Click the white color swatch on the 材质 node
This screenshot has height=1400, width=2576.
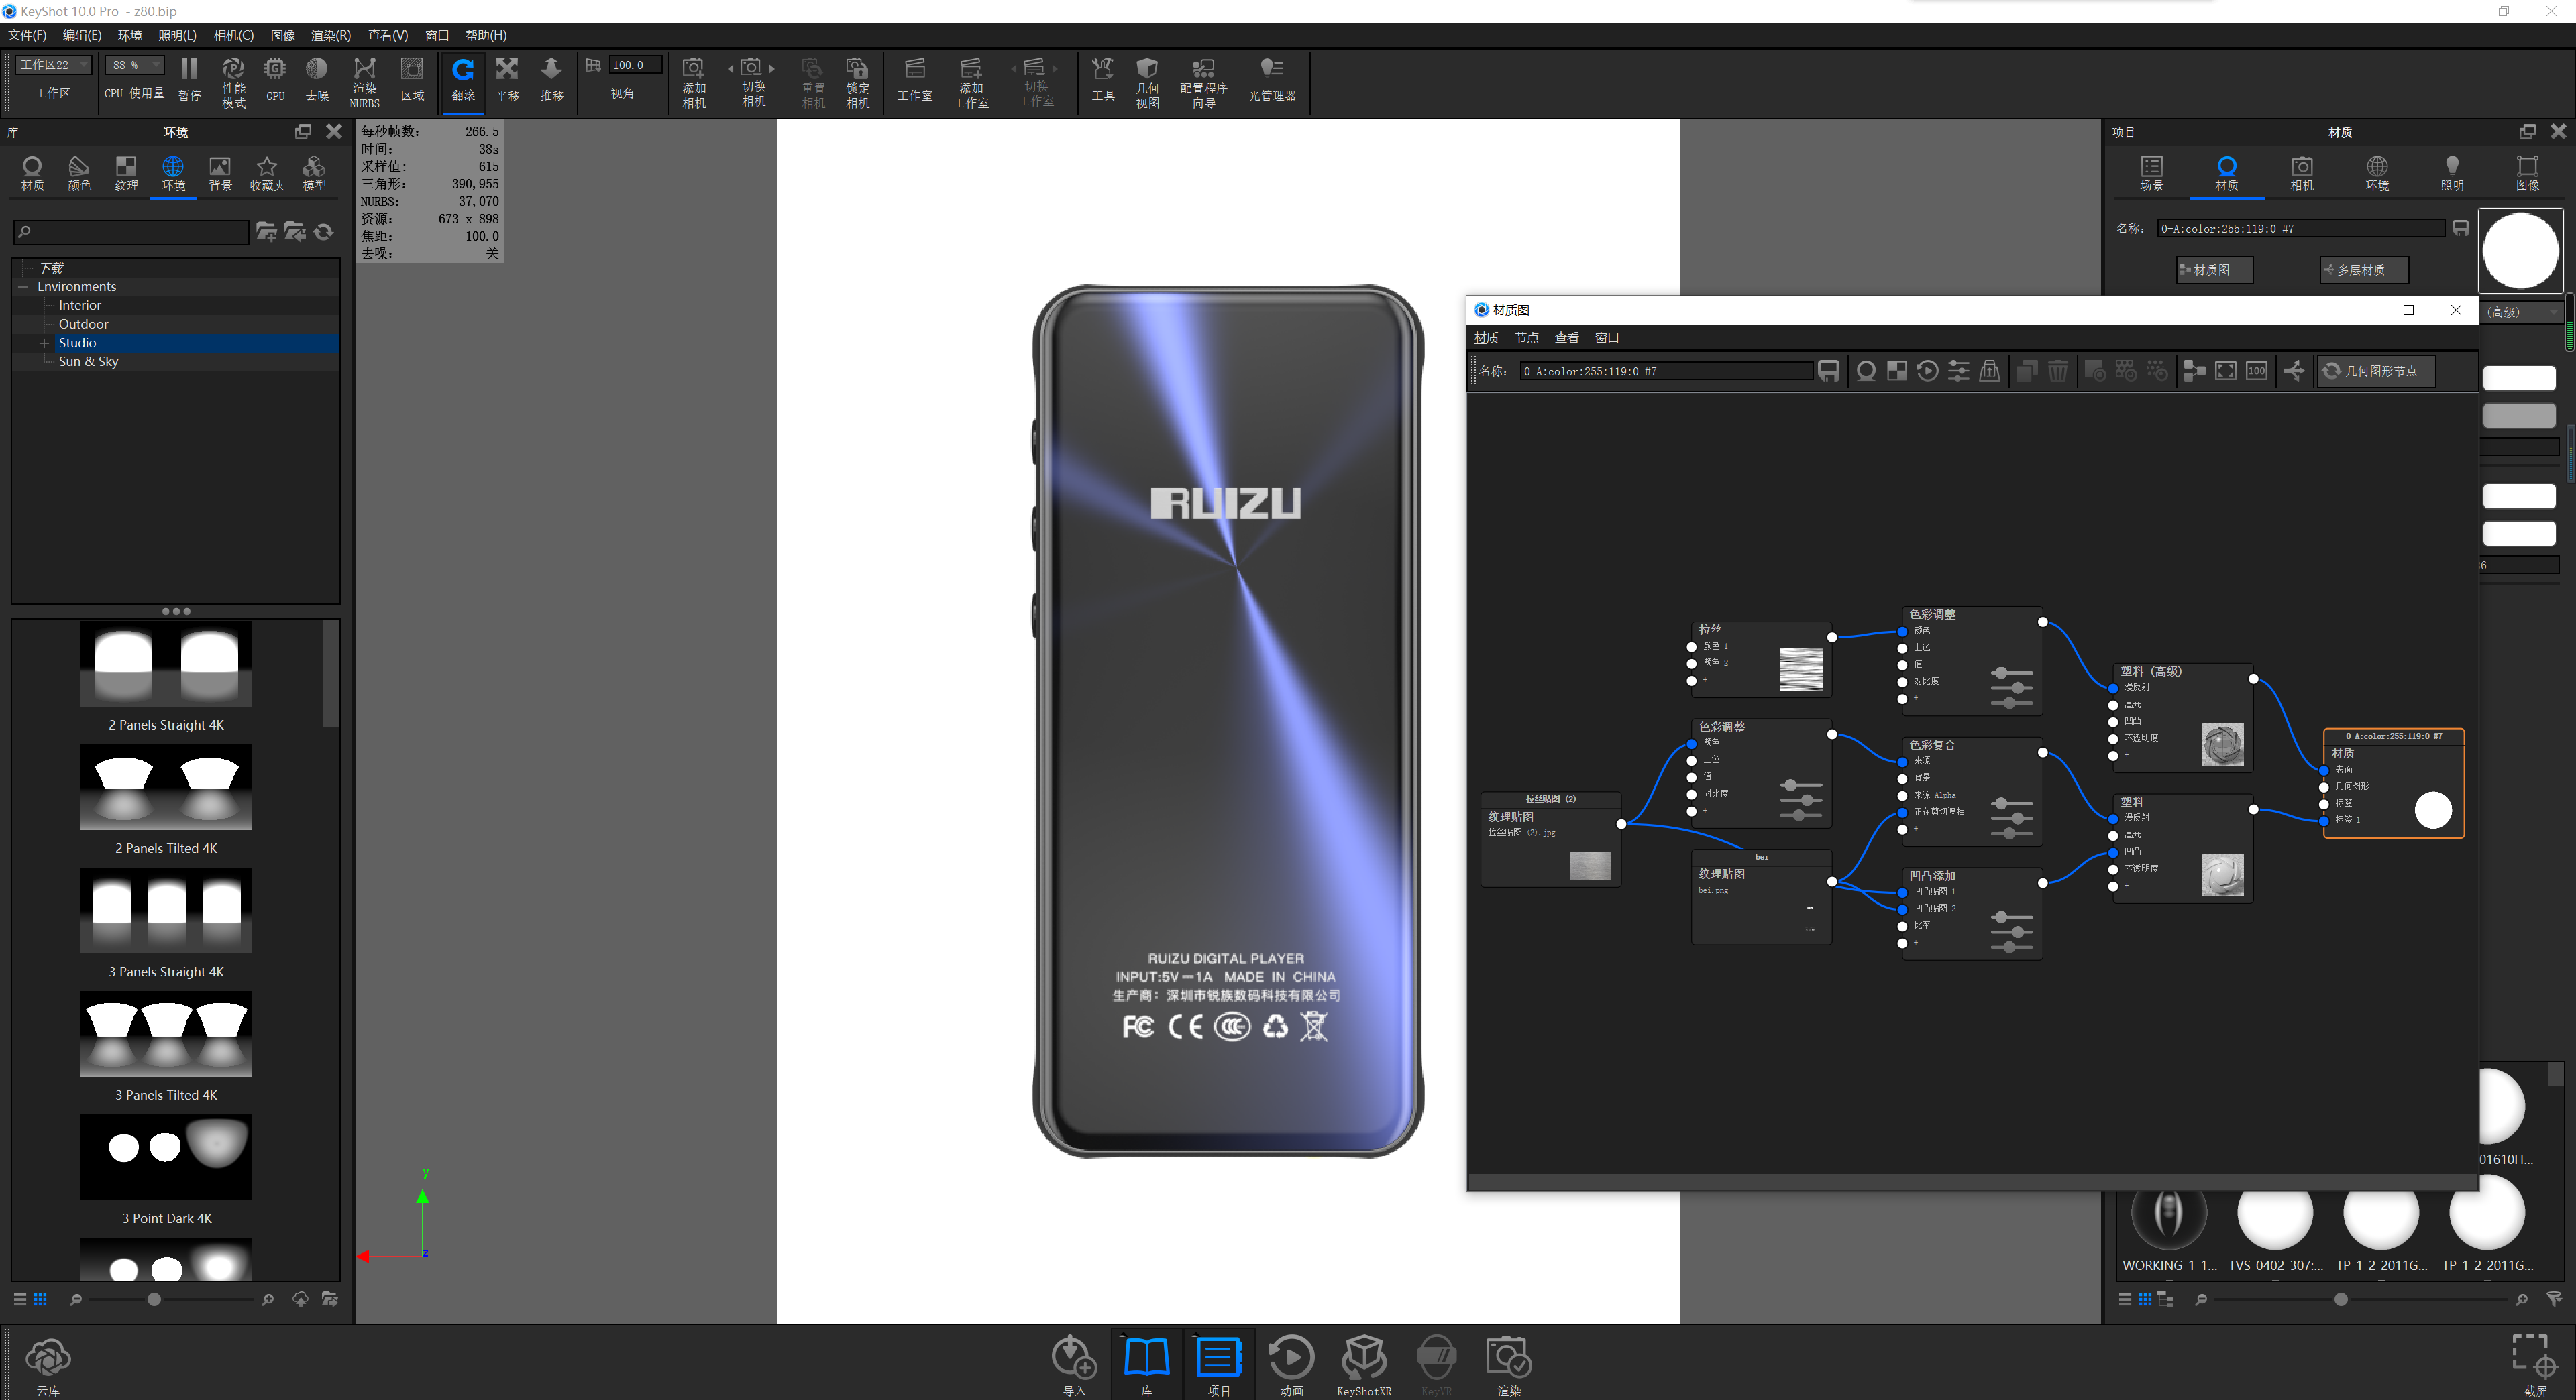point(2434,811)
